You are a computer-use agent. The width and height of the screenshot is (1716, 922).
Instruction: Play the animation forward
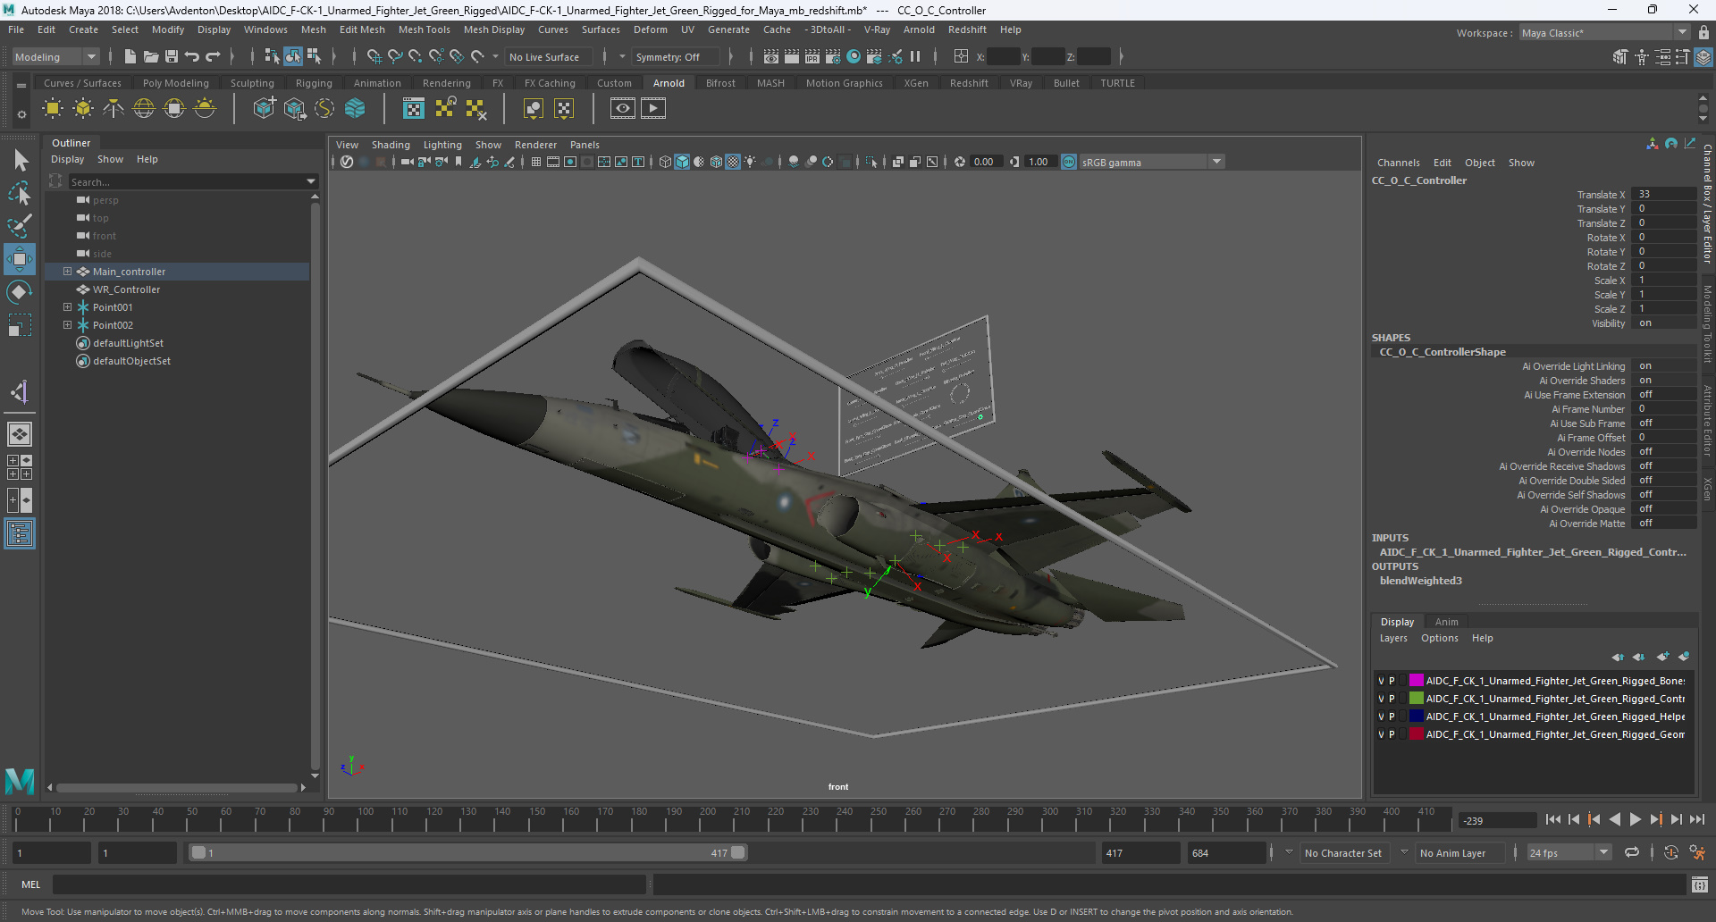pos(1636,819)
